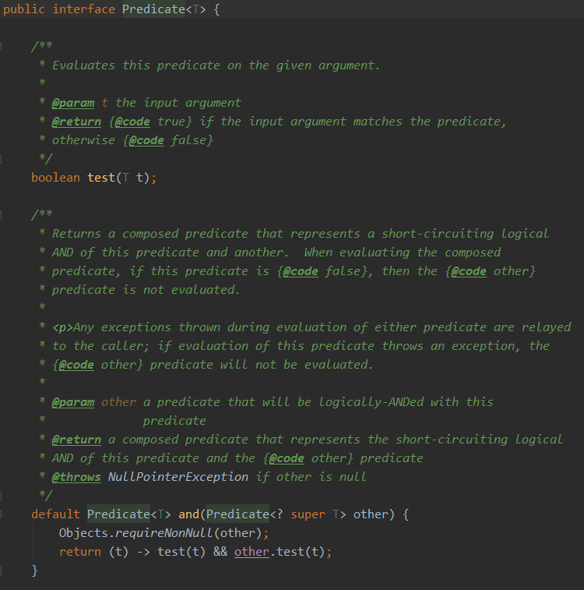Click the word 'matches' in the @return line
Viewport: 584px width, 590px height.
378,122
